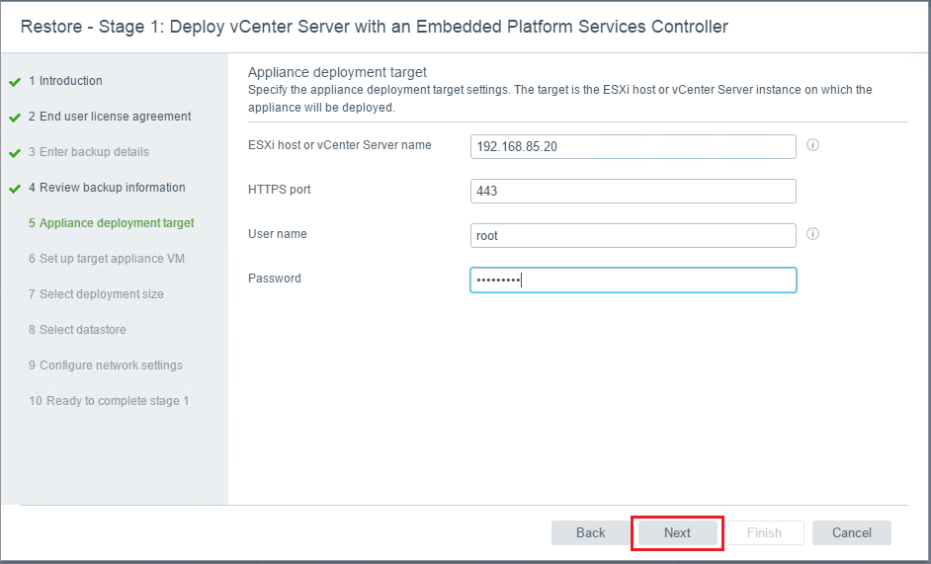Go to step 1 Introduction
931x564 pixels.
[65, 81]
